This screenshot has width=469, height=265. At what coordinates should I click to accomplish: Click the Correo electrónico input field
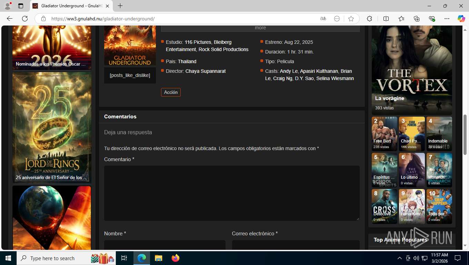click(296, 245)
